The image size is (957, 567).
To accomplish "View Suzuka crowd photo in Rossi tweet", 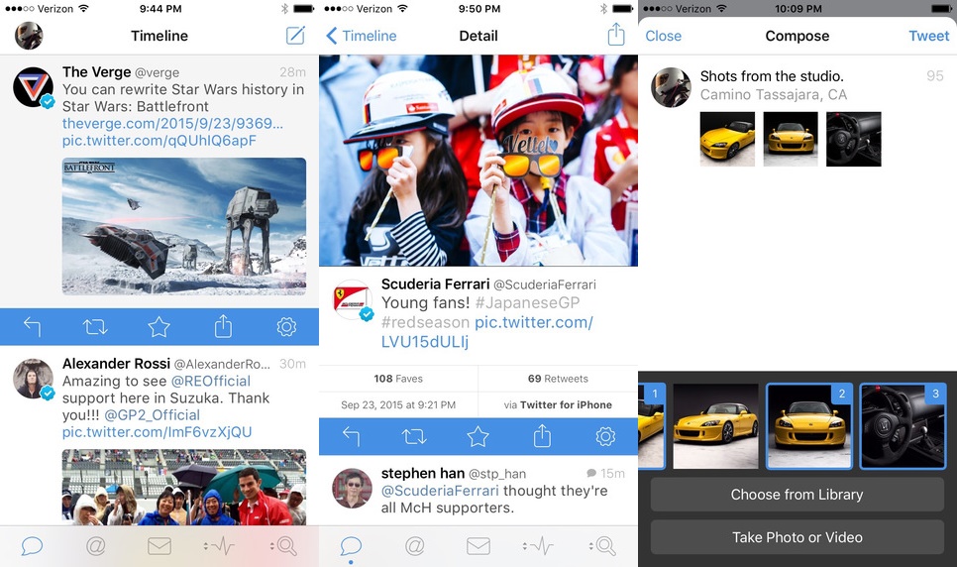I will pos(183,487).
